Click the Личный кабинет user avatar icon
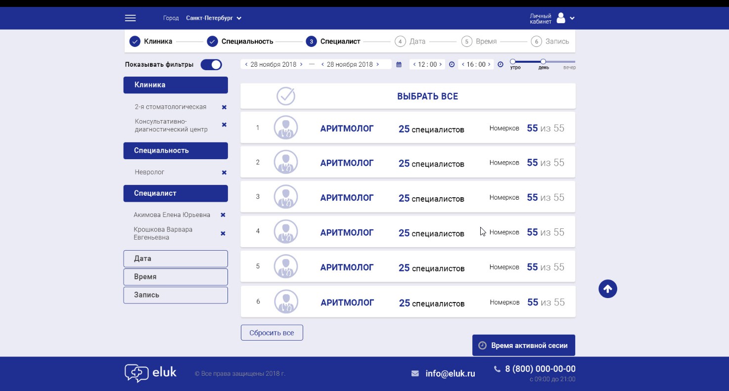729x391 pixels. 561,18
